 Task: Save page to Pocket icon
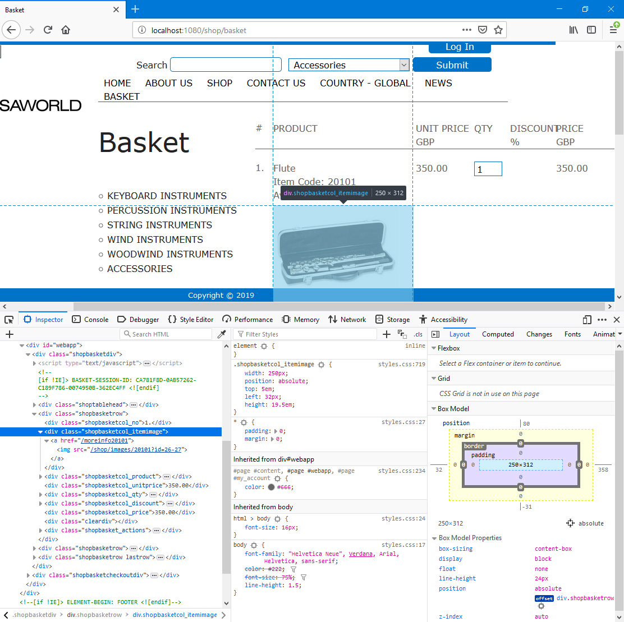tap(483, 30)
